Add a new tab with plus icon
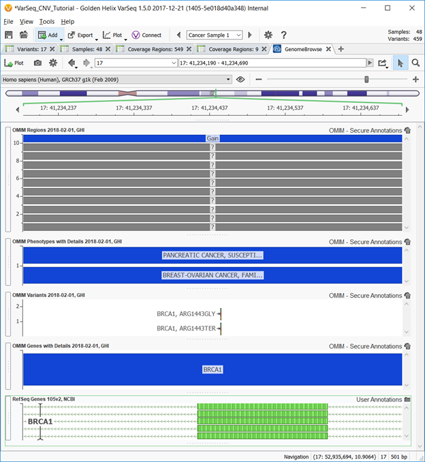 341,49
